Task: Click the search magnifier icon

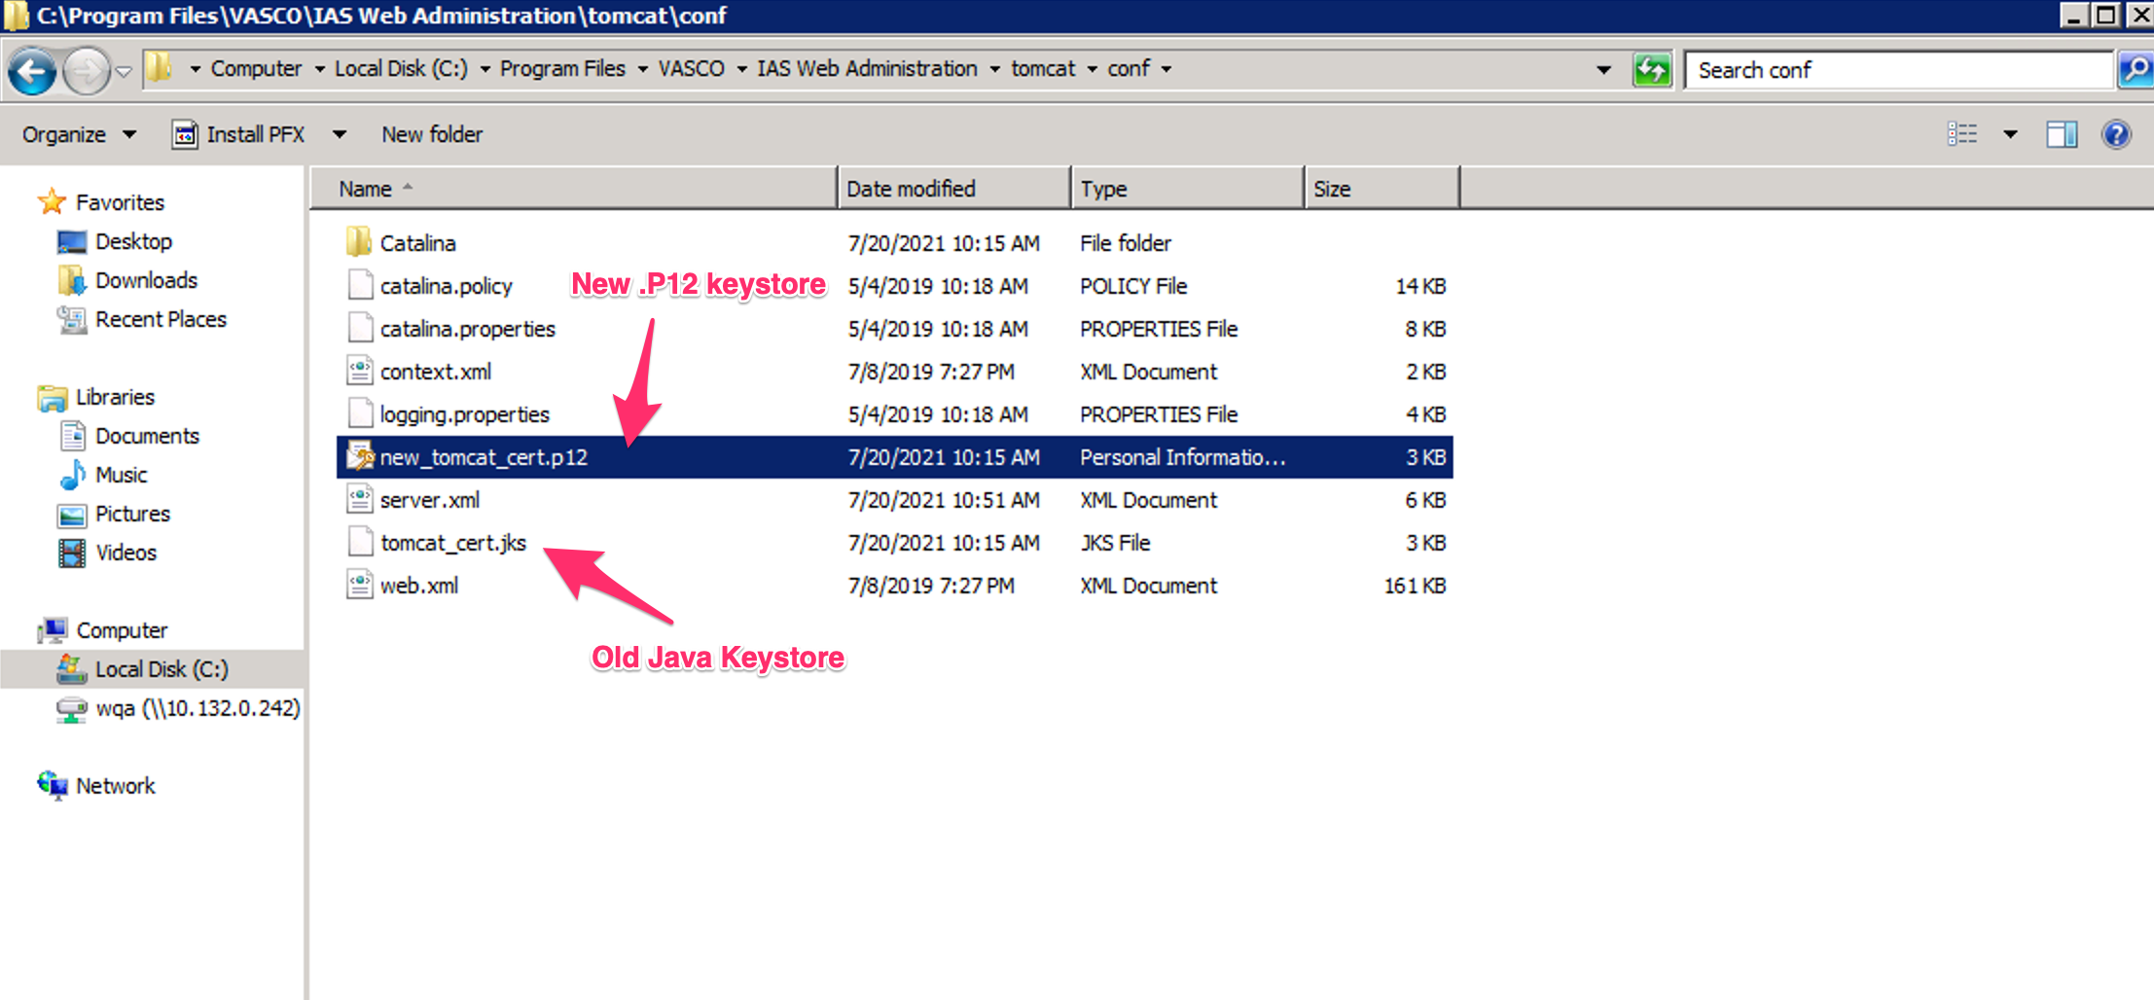Action: click(2136, 70)
